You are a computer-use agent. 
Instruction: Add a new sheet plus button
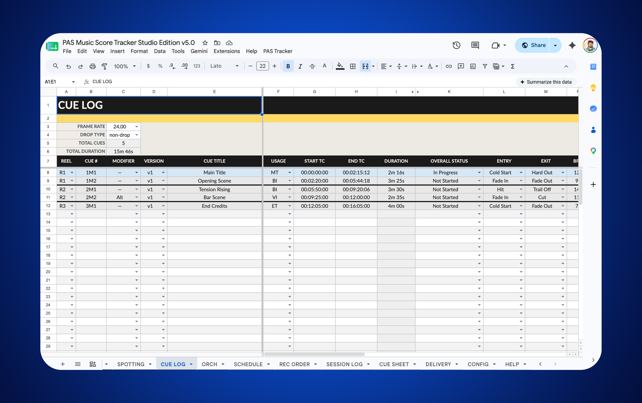(x=63, y=364)
